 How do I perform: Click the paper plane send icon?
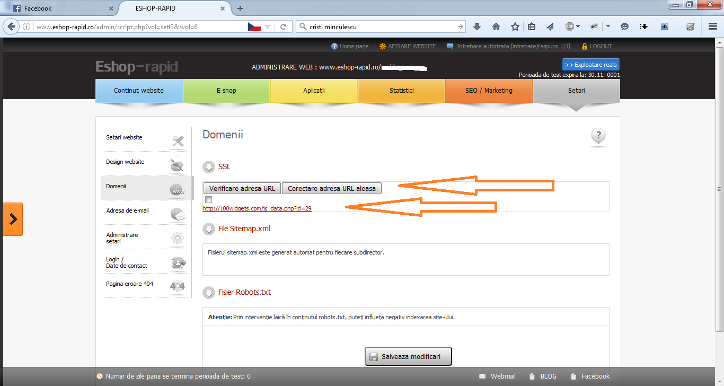(550, 27)
